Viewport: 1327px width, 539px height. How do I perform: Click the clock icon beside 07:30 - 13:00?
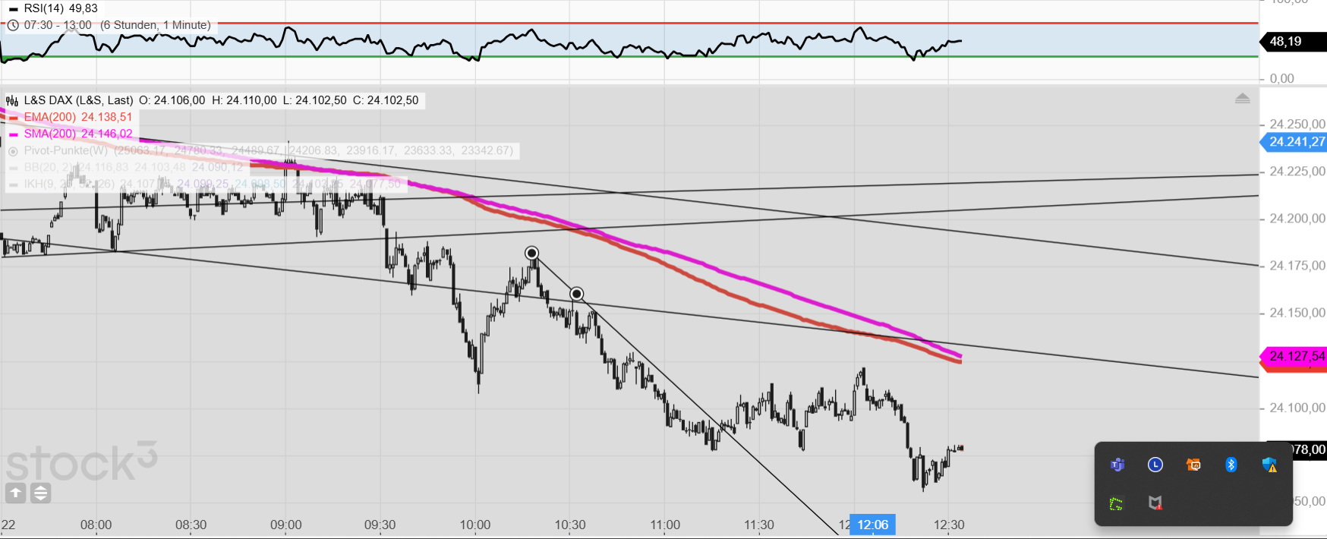(x=12, y=25)
